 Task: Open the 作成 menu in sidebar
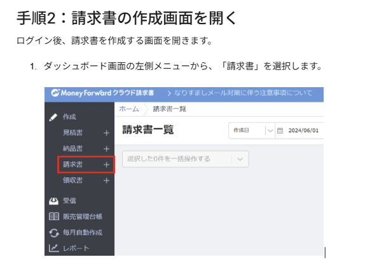[x=69, y=117]
